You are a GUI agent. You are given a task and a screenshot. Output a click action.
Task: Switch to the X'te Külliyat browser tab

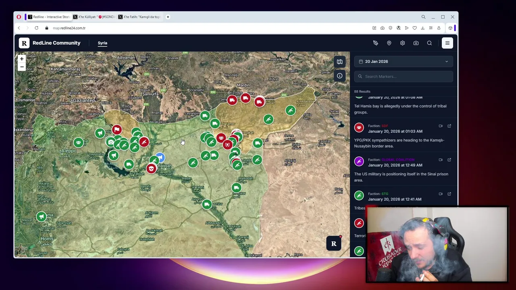[94, 17]
